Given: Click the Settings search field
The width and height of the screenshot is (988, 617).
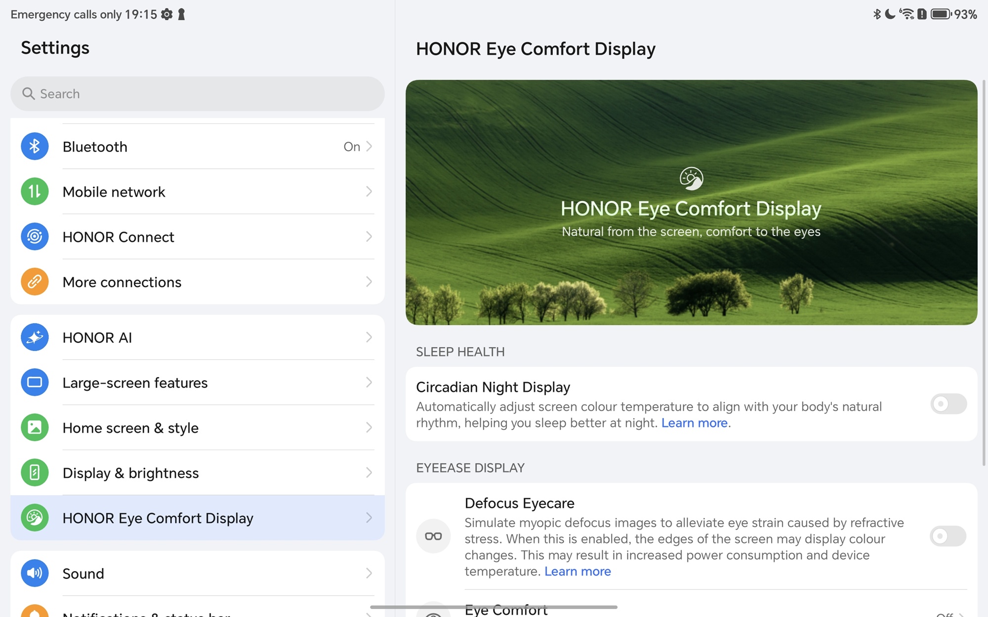Looking at the screenshot, I should tap(198, 94).
